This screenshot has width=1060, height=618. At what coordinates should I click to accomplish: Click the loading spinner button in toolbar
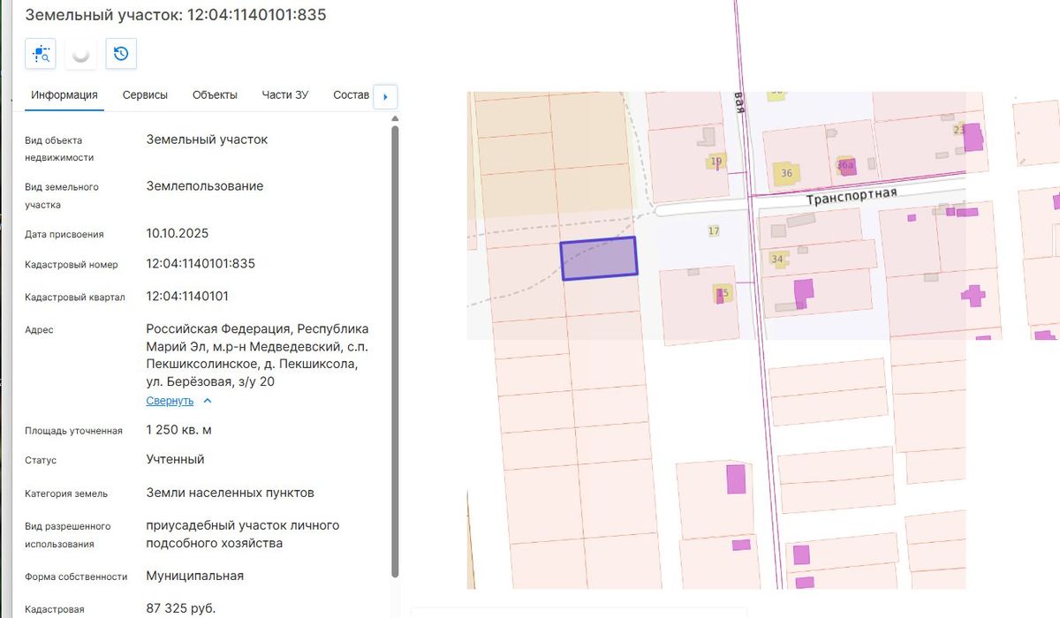click(x=80, y=54)
